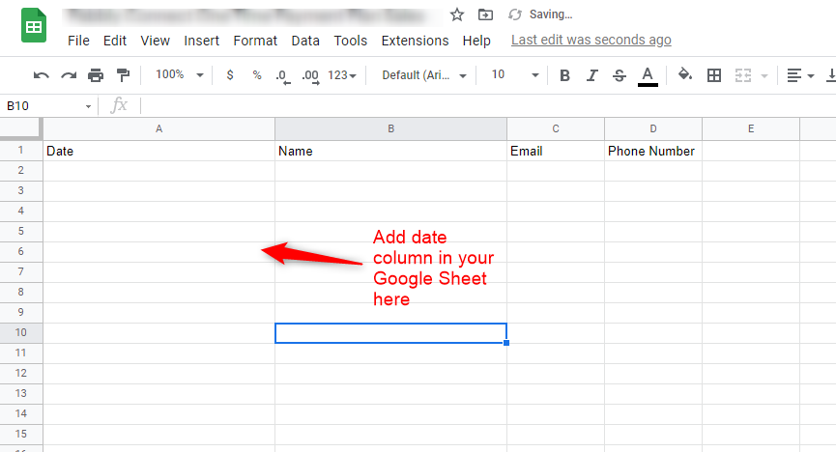Select column B header
This screenshot has height=452, width=836.
(390, 129)
